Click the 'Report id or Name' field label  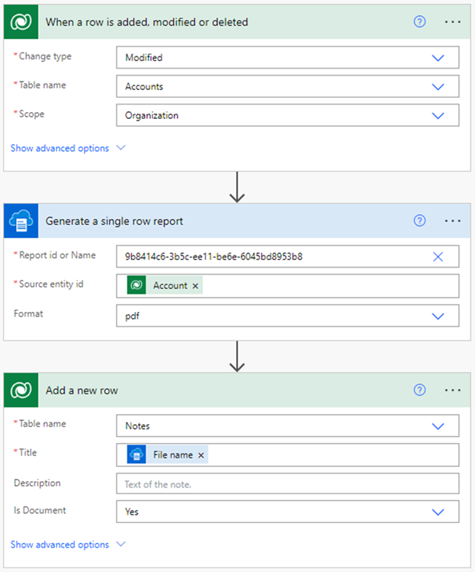tap(57, 255)
